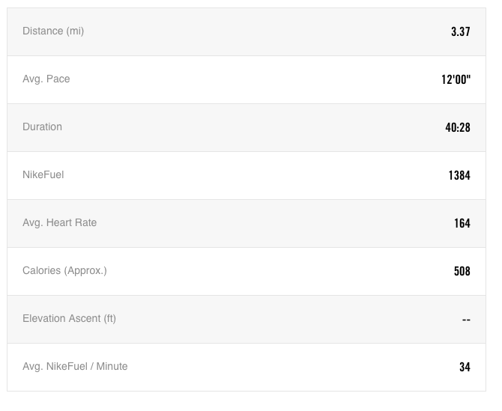Select the 3.37 distance value

(460, 32)
